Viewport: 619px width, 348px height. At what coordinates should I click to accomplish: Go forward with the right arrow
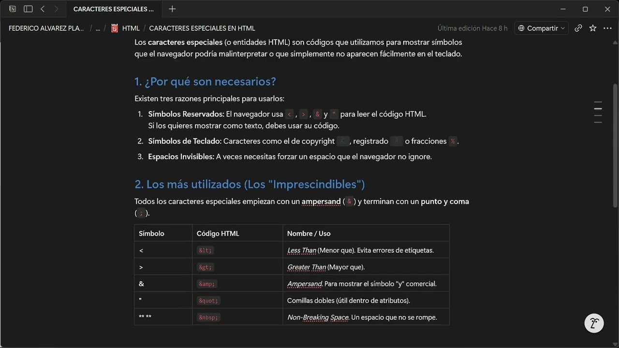click(x=56, y=9)
